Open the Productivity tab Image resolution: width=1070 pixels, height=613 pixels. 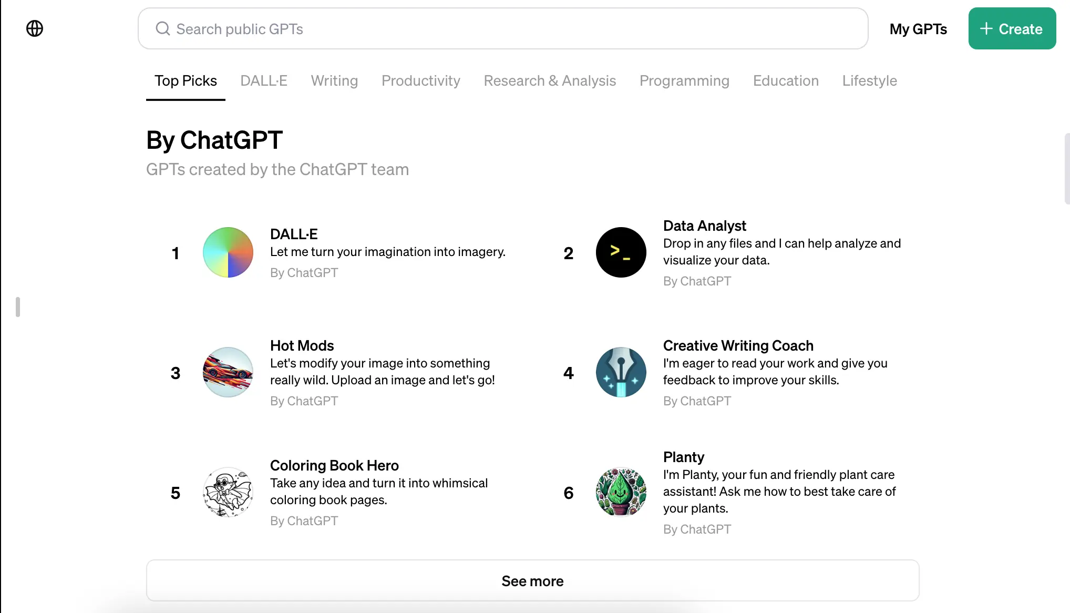[x=421, y=80]
